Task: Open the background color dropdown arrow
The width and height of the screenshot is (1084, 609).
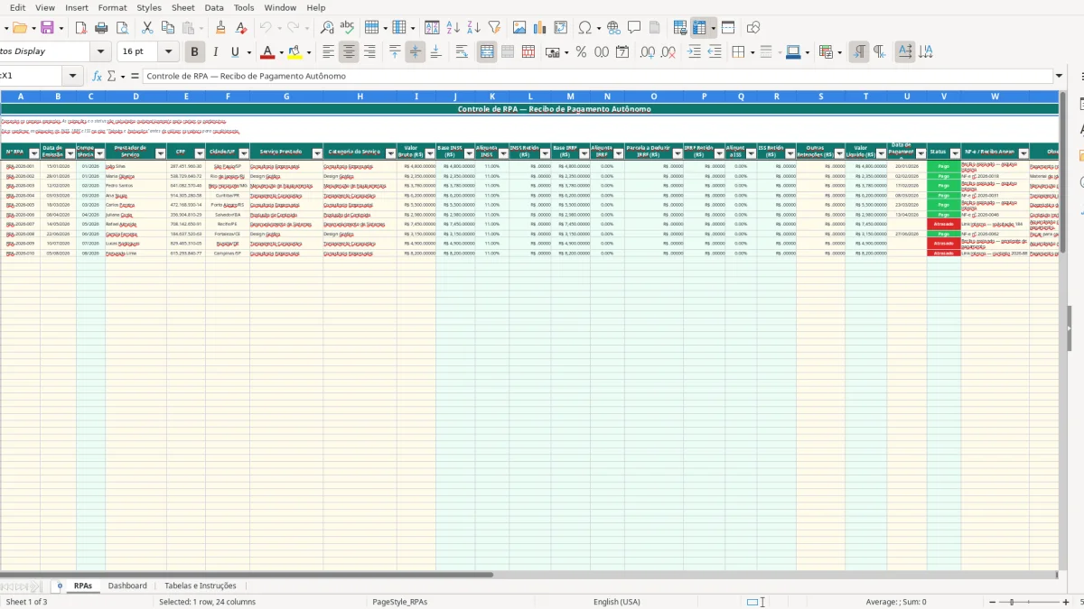Action: 310,52
